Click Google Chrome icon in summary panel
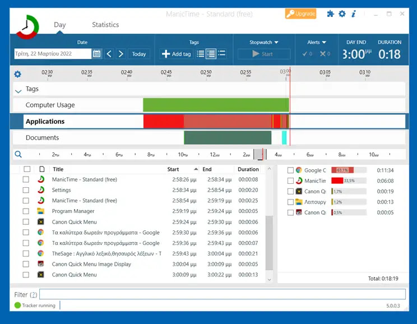Viewport: 417px width, 324px height. [299, 170]
